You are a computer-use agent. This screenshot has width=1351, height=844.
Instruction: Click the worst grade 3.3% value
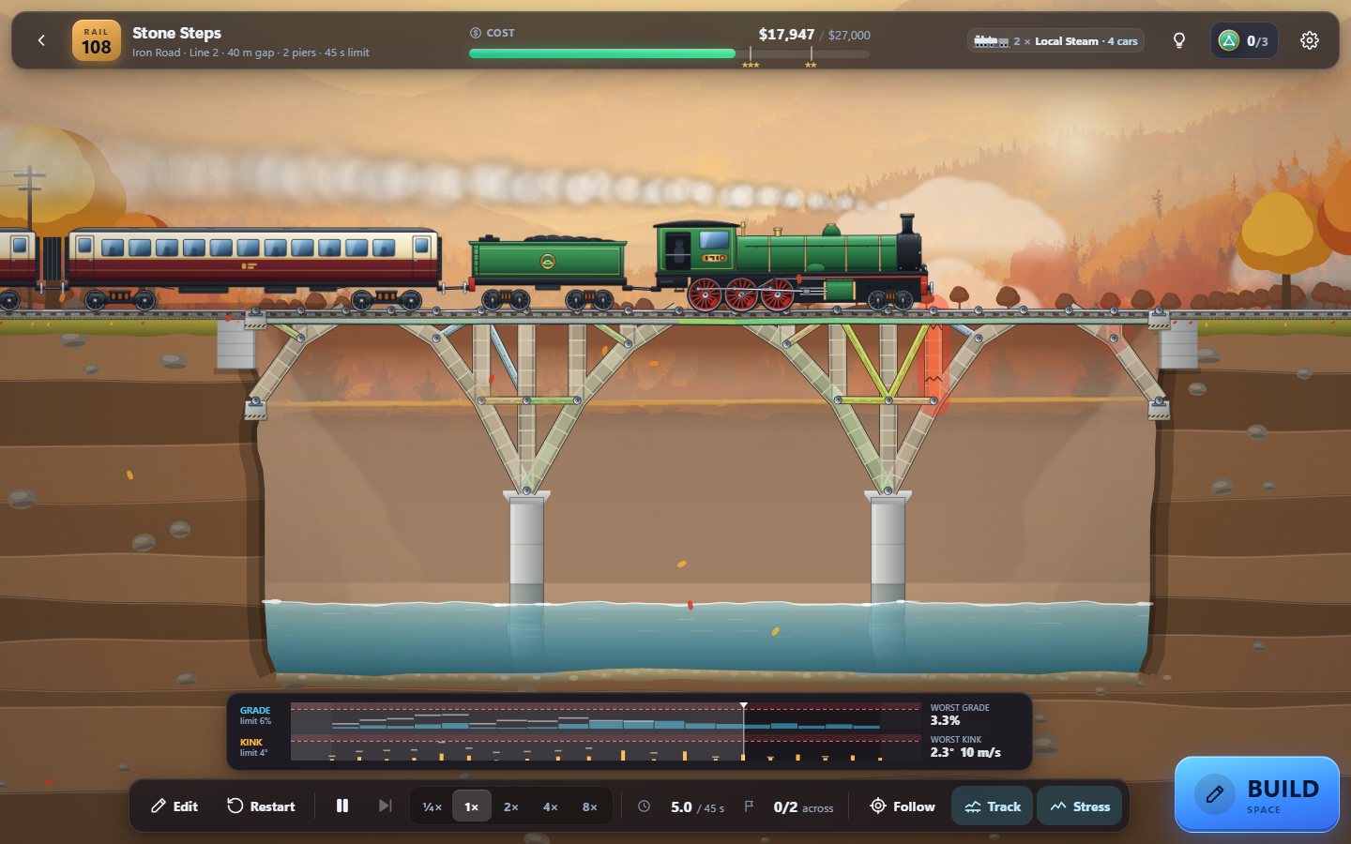click(945, 720)
